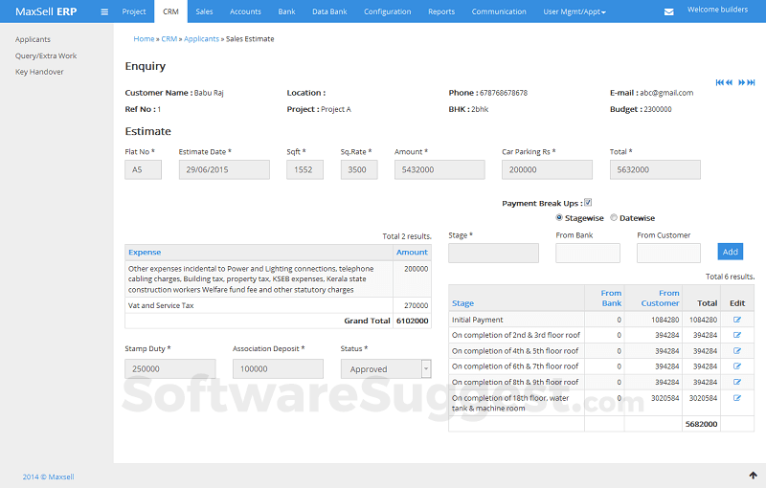766x488 pixels.
Task: Select the Stagewise radio option
Action: point(559,217)
